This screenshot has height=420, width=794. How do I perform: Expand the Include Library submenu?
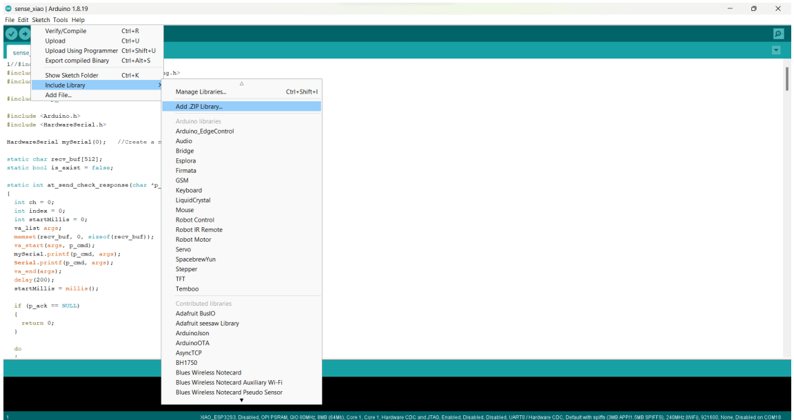[x=97, y=85]
